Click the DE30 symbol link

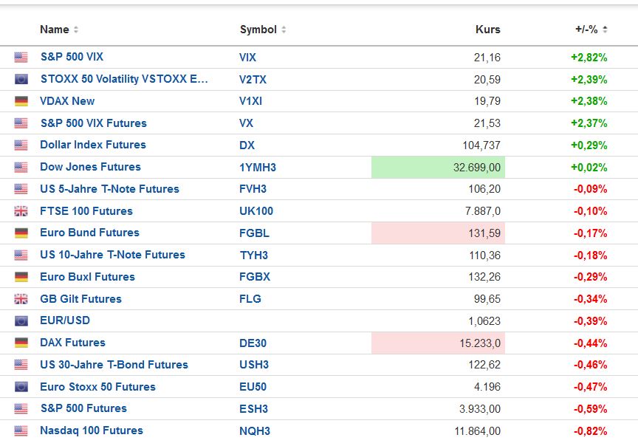click(x=253, y=343)
